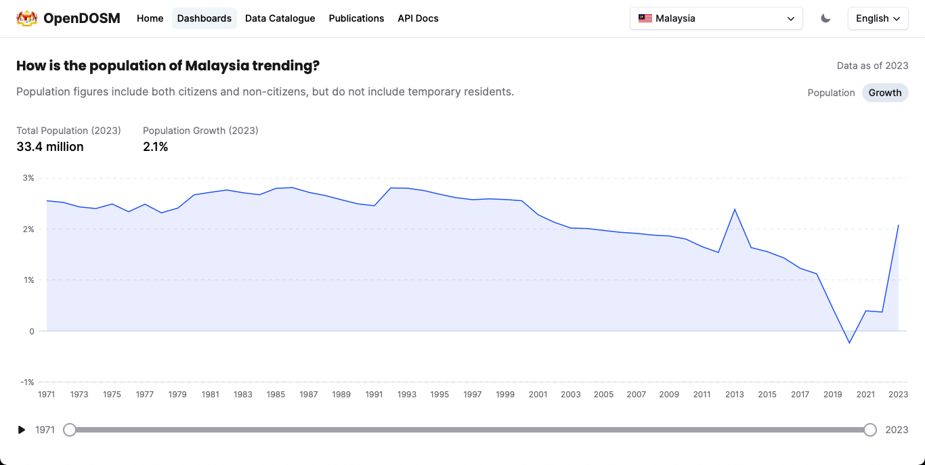Select the 2023 end slider handle
Viewport: 925px width, 465px height.
coord(870,430)
